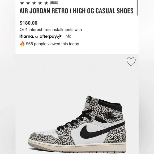Screen dimensions: 154x154
Task: Click the $180.00 price
Action: point(28,23)
